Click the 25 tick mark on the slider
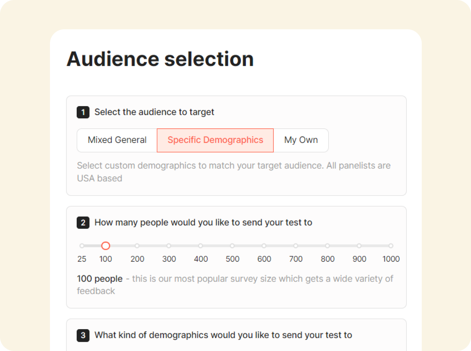This screenshot has height=351, width=471. click(x=82, y=246)
